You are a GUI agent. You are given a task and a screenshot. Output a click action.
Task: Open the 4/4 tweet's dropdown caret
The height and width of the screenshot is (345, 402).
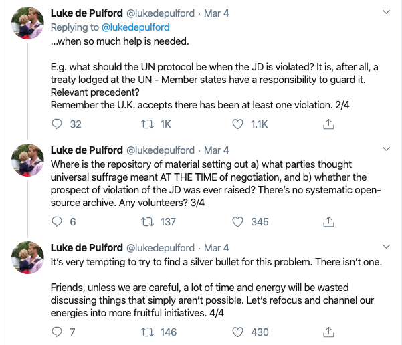pyautogui.click(x=387, y=247)
